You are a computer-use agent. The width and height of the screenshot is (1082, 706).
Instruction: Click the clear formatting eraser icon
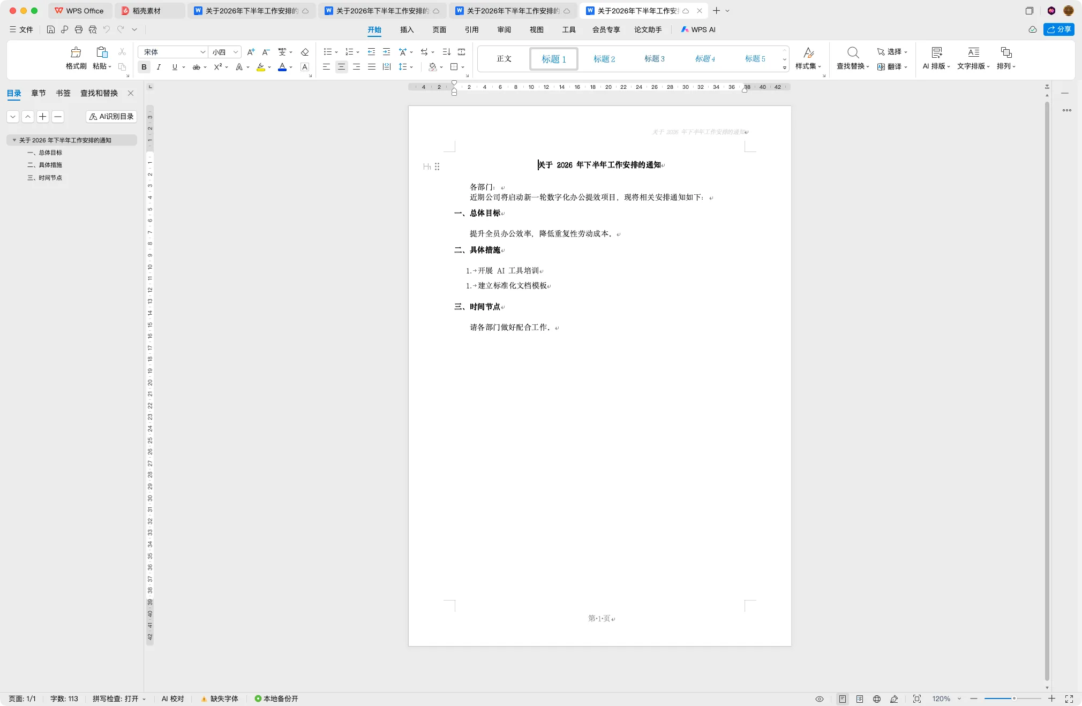click(305, 52)
